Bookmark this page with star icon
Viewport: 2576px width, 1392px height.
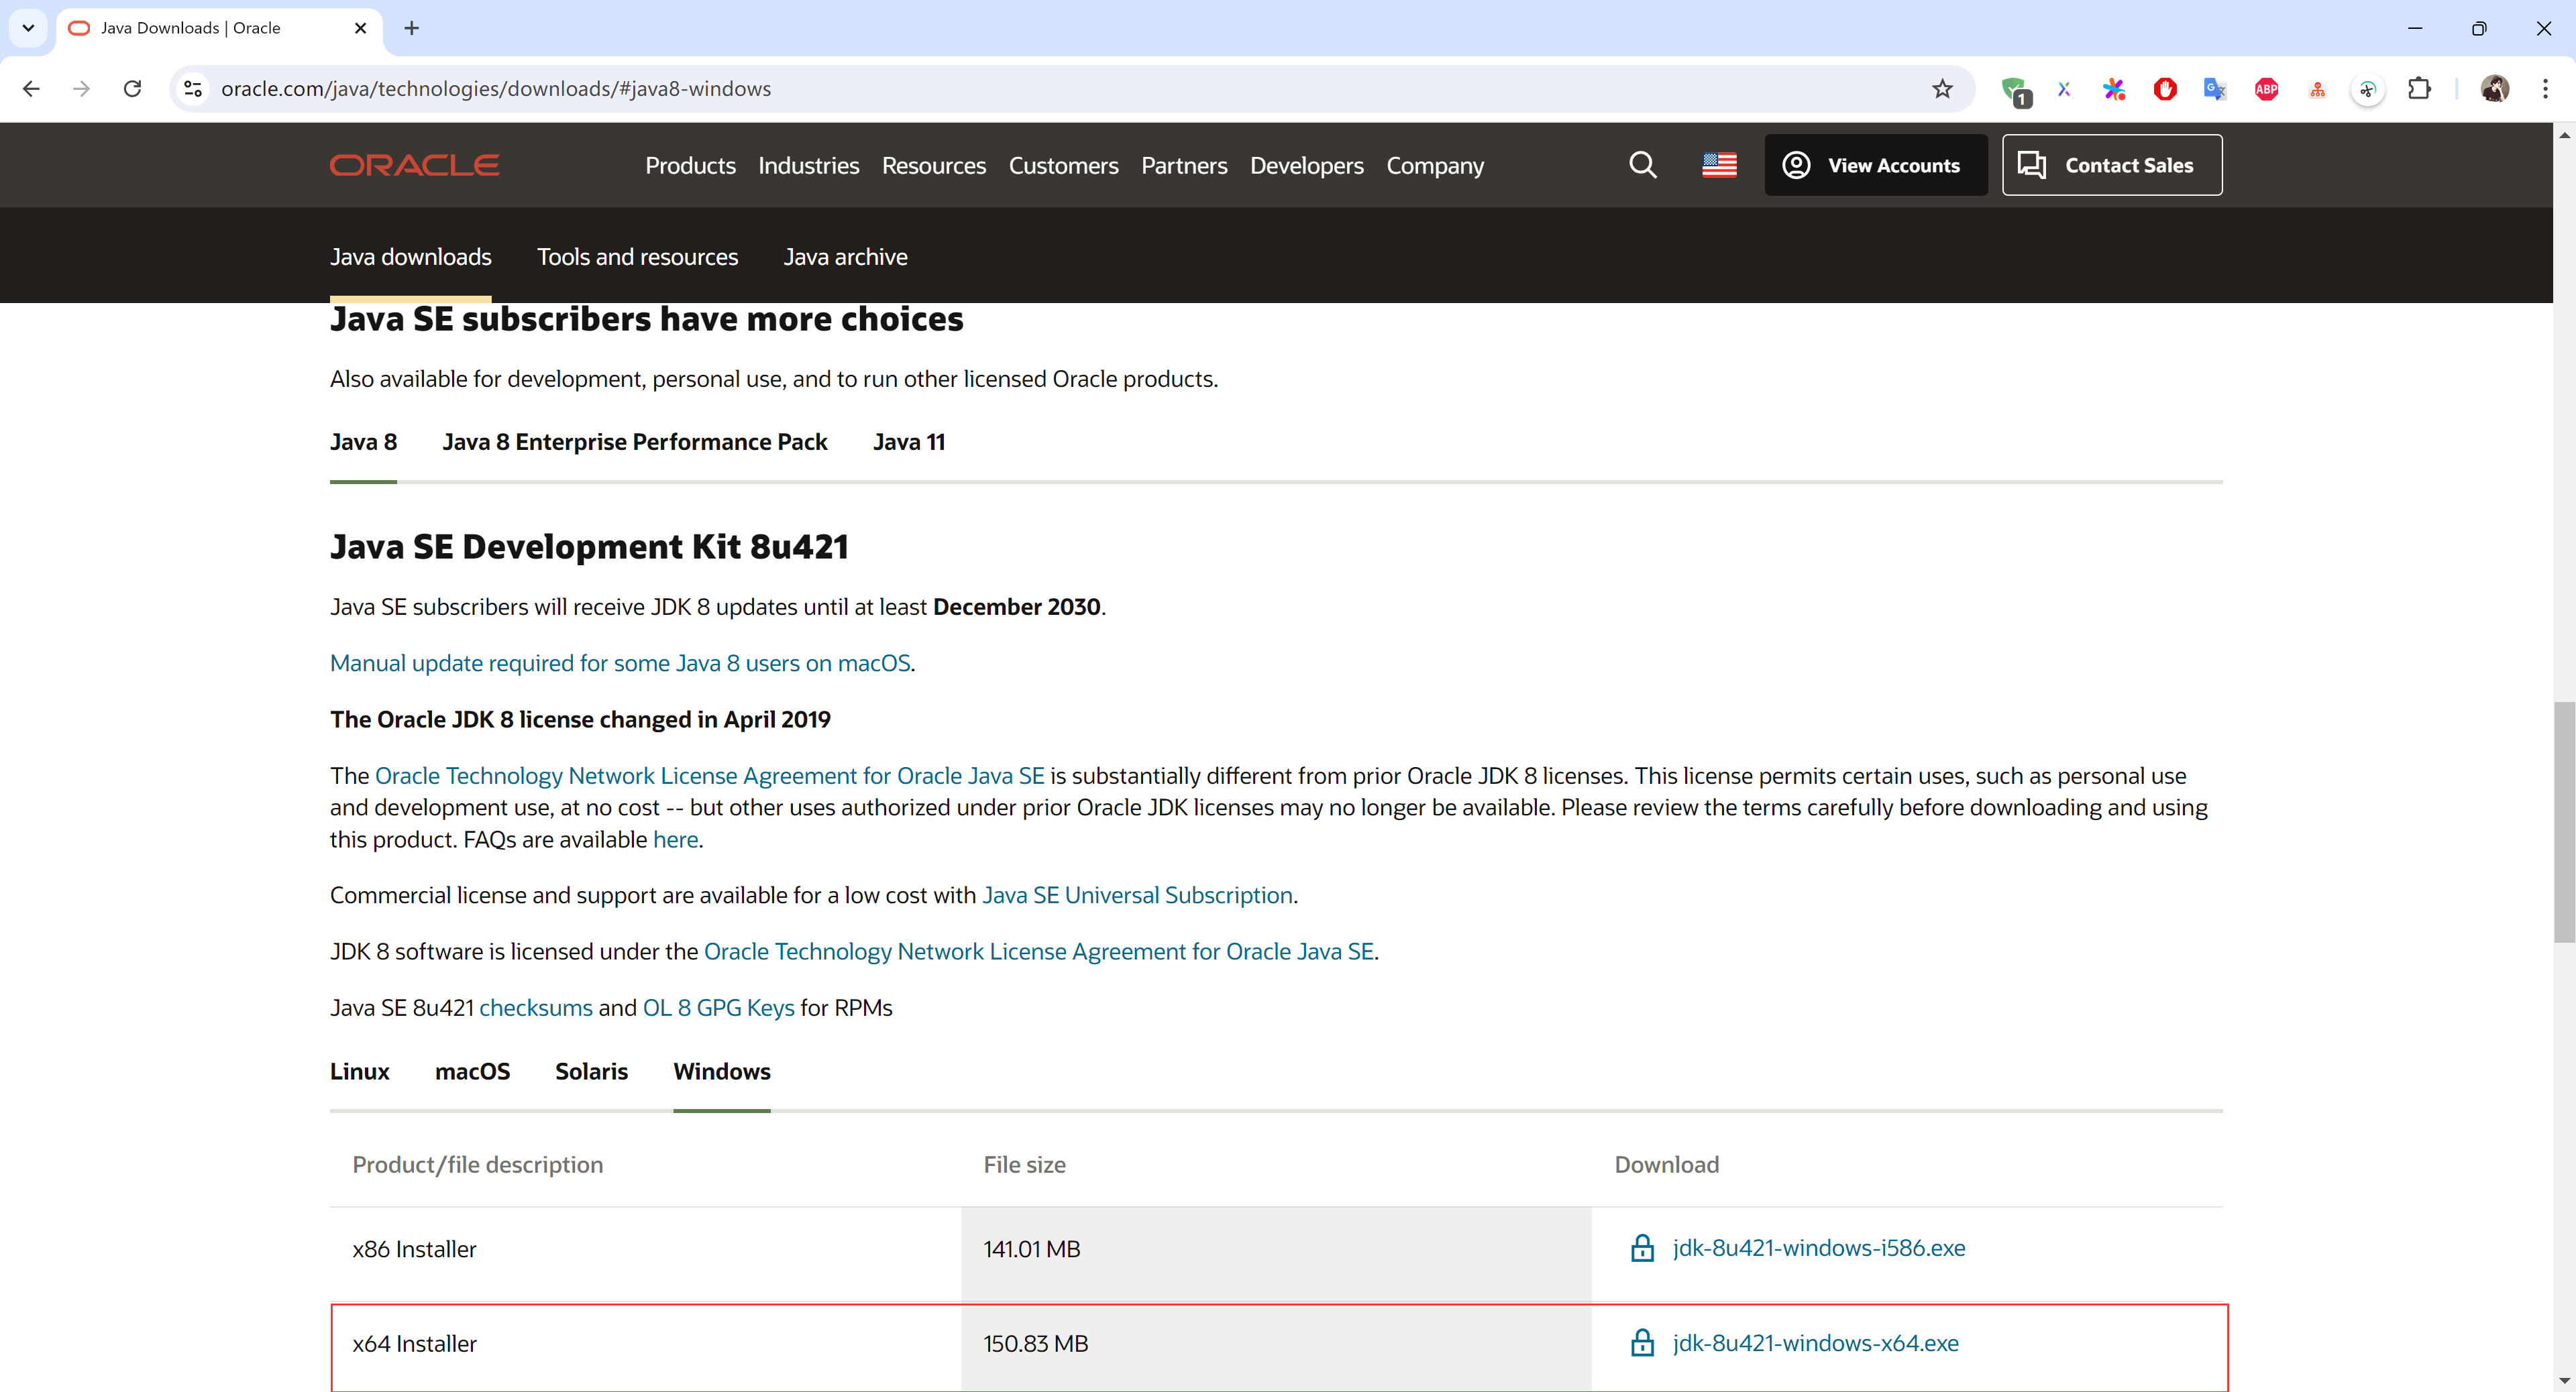point(1942,89)
